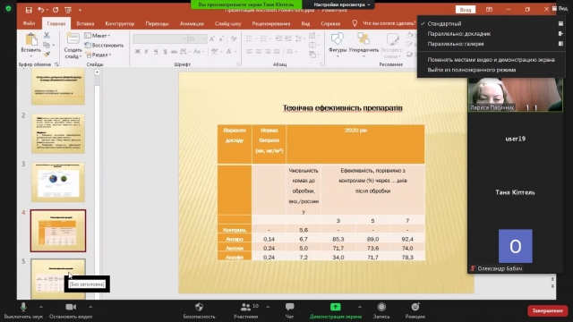
Task: Click the Вход sign-in button
Action: click(466, 10)
